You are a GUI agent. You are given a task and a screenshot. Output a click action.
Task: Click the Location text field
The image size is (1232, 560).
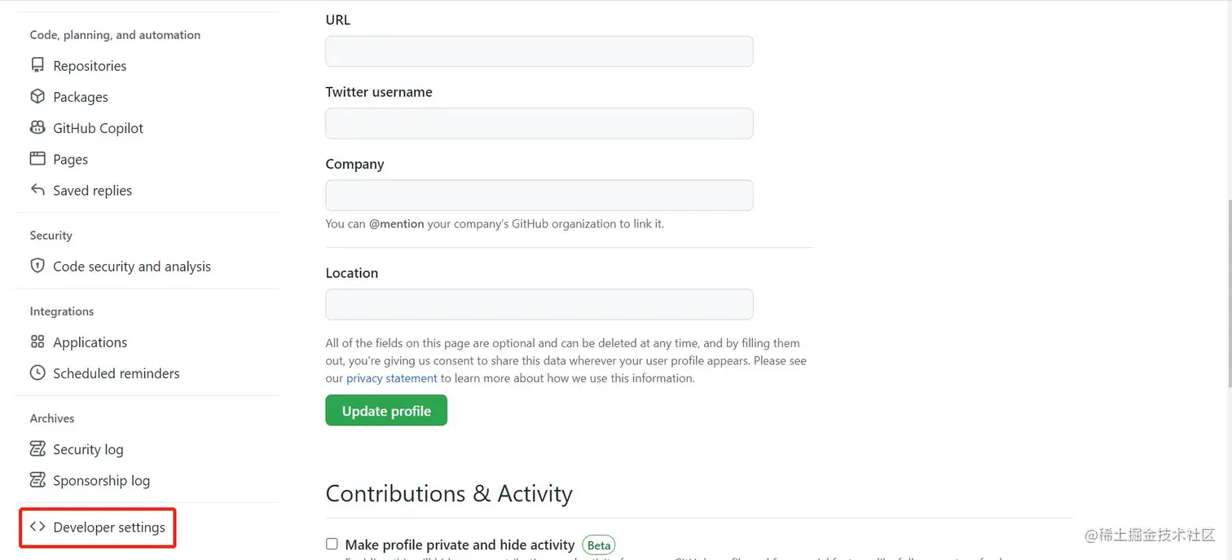point(539,304)
